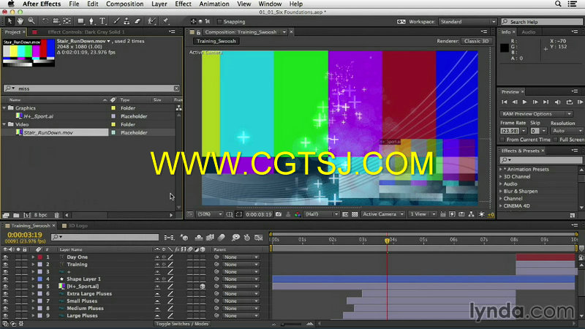
Task: Select the Pan Behind anchor point tool
Action: tap(67, 21)
